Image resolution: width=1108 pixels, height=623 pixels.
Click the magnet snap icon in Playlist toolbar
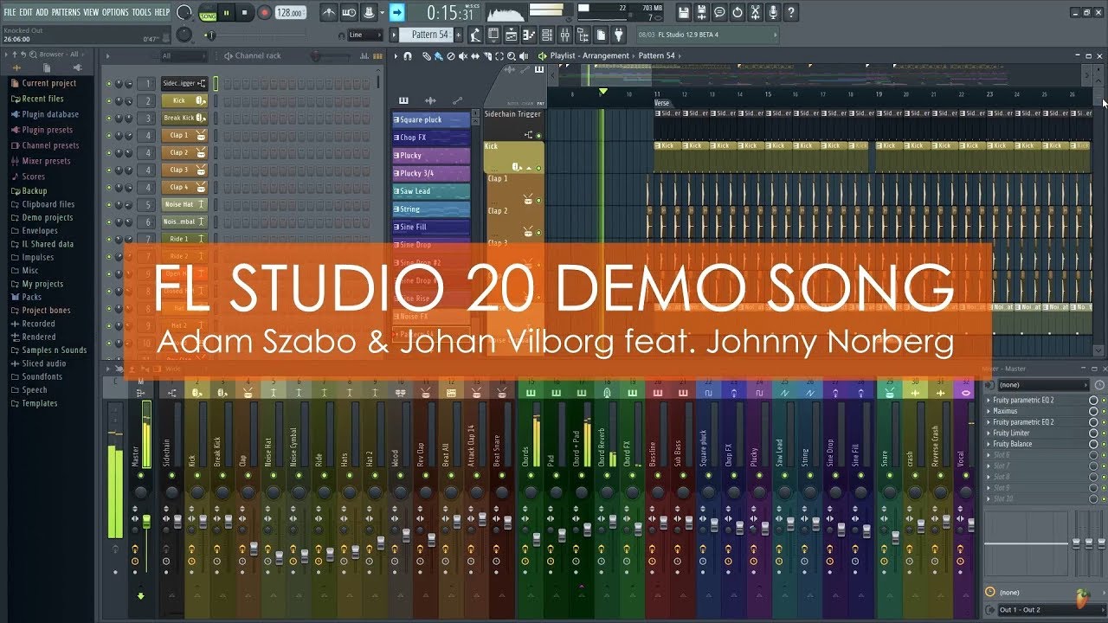point(409,56)
